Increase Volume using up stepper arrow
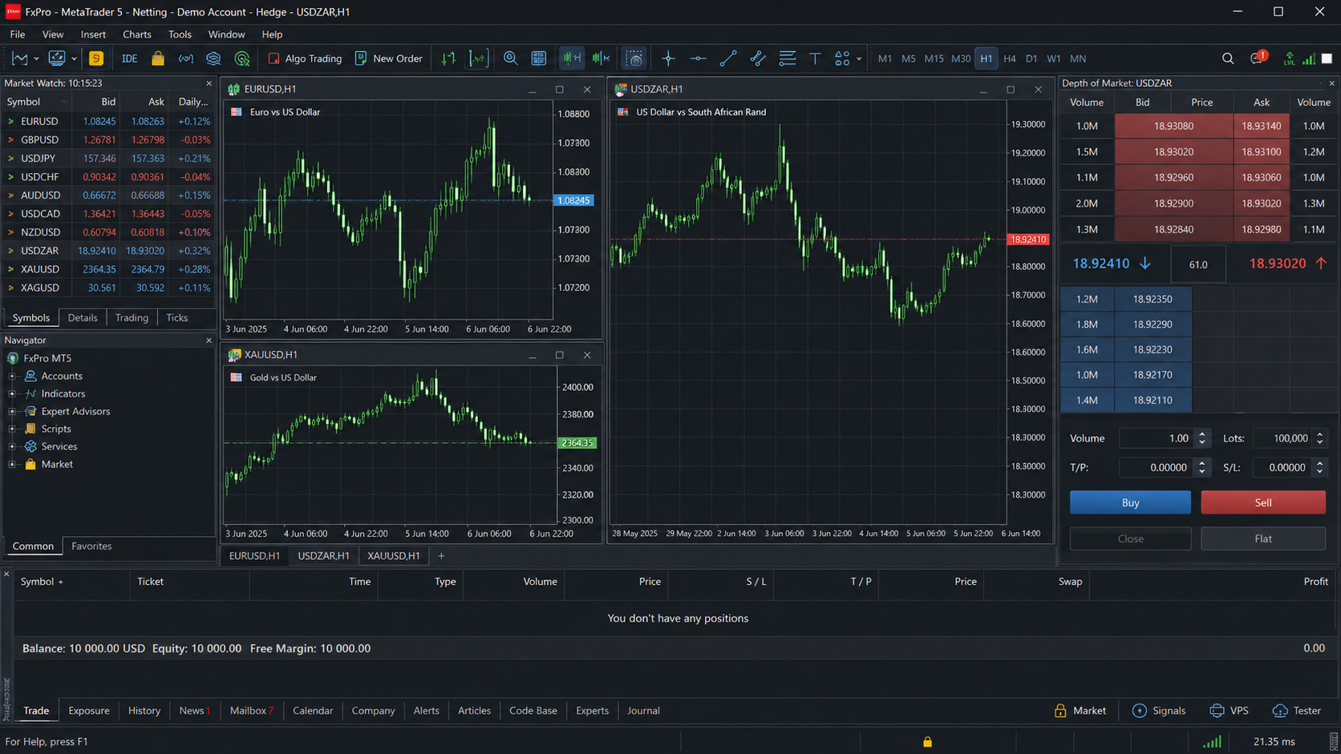This screenshot has height=754, width=1341. click(x=1201, y=434)
